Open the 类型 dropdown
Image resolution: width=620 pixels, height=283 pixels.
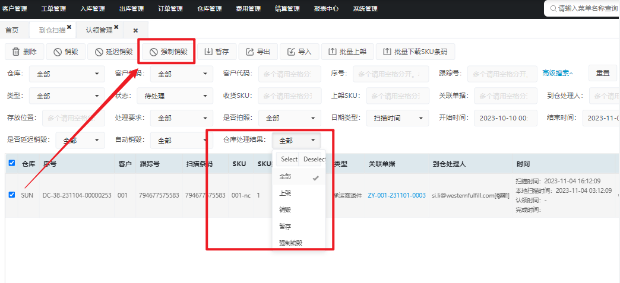pos(67,96)
